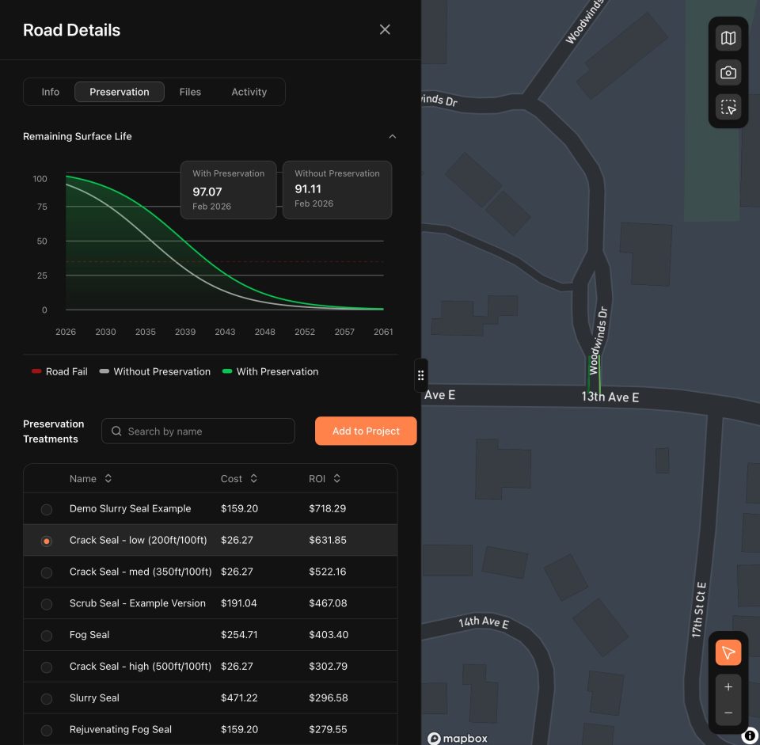Close the Road Details panel

(385, 30)
